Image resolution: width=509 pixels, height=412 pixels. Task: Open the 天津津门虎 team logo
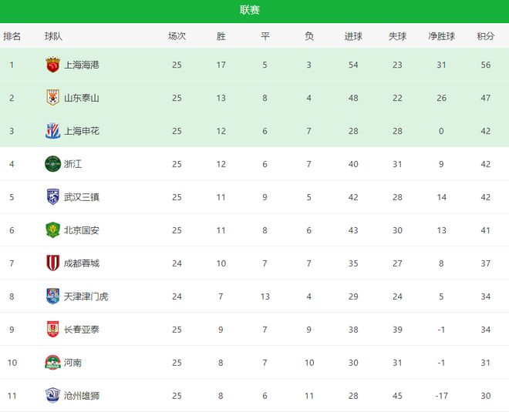pyautogui.click(x=52, y=296)
